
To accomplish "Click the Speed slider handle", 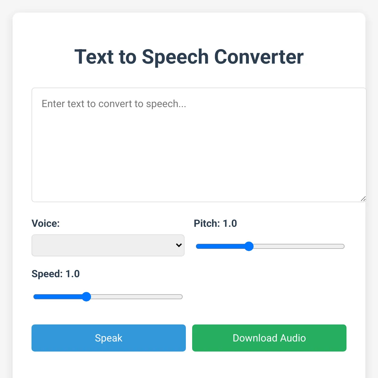I will 86,297.
